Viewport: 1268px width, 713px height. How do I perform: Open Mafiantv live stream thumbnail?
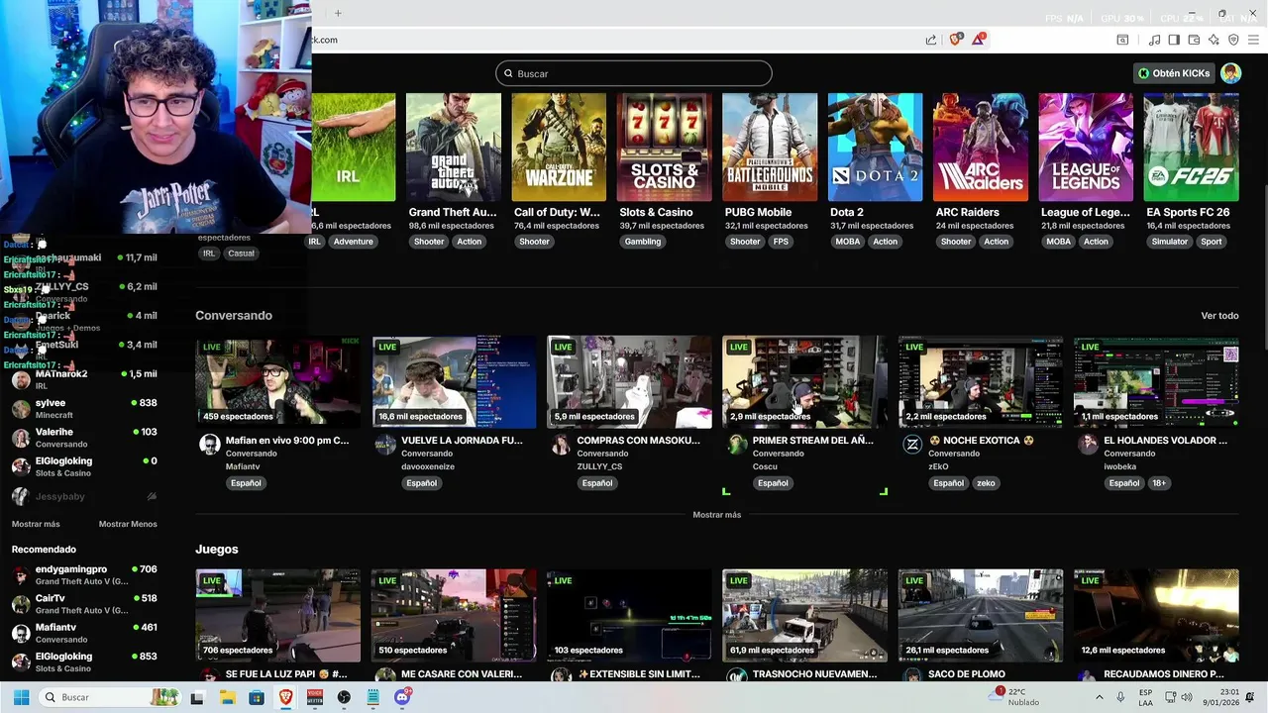pos(277,382)
